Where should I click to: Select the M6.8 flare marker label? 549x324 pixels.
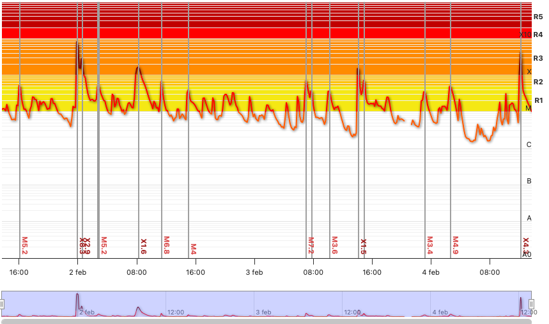(x=166, y=245)
